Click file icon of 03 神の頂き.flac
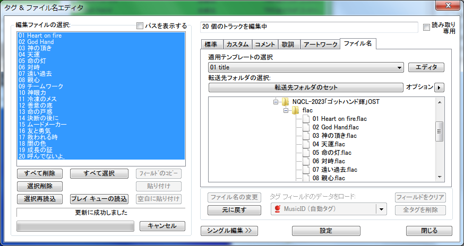This screenshot has height=246, width=464. pos(306,136)
